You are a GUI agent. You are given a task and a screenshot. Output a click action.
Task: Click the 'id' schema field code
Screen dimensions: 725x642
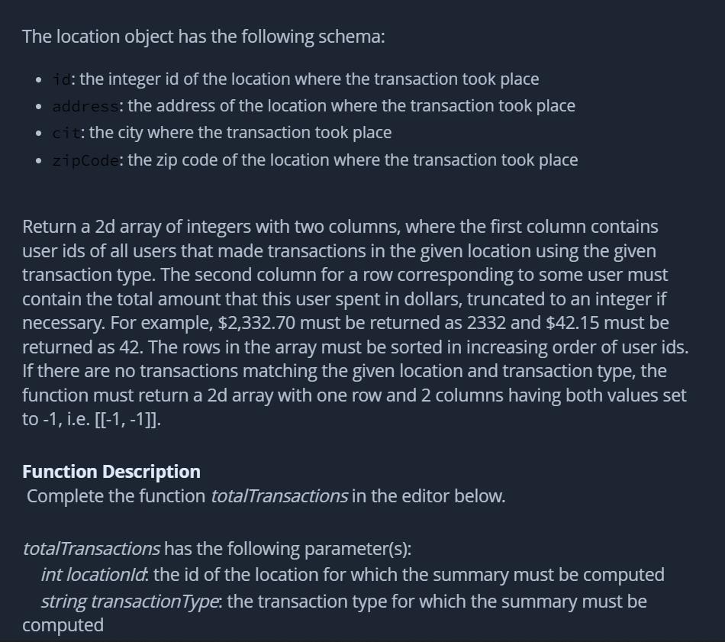point(62,79)
